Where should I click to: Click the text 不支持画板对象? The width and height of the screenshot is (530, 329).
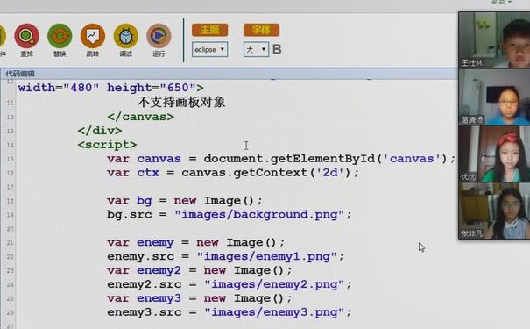[x=181, y=103]
